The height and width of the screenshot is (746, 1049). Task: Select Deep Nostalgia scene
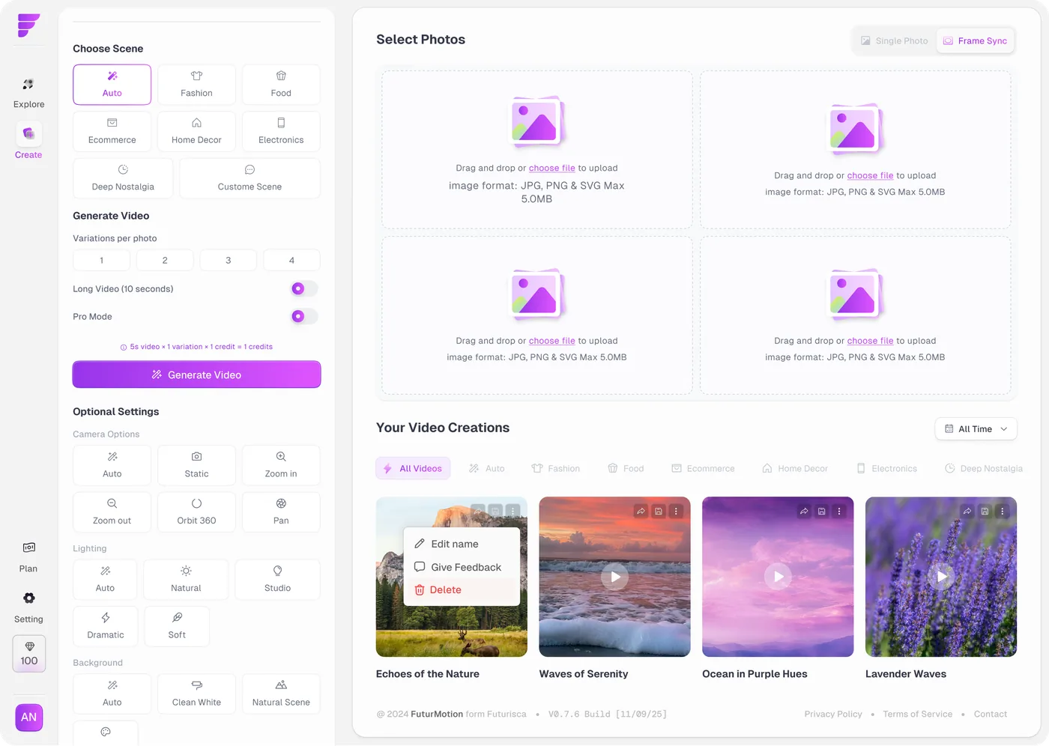[123, 178]
